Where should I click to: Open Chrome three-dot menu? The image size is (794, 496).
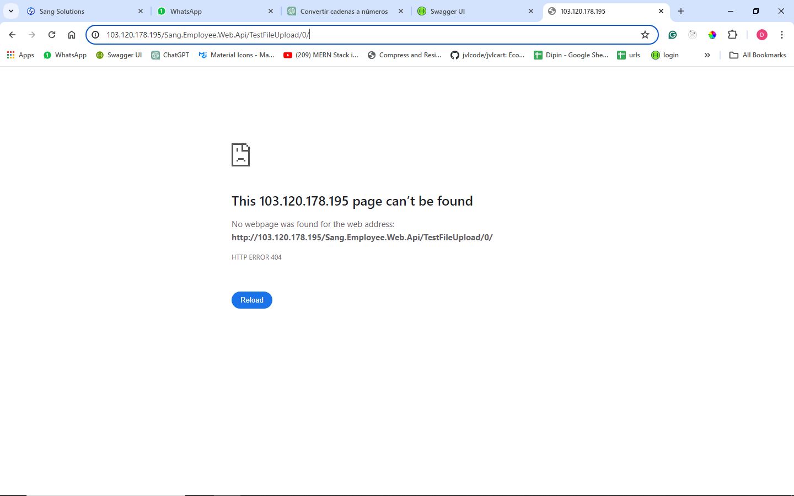tap(781, 35)
